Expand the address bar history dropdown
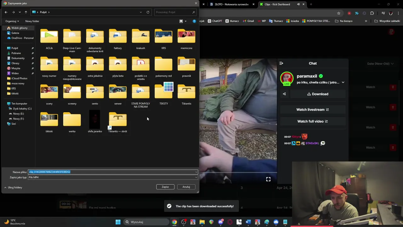403x227 pixels. point(141,12)
